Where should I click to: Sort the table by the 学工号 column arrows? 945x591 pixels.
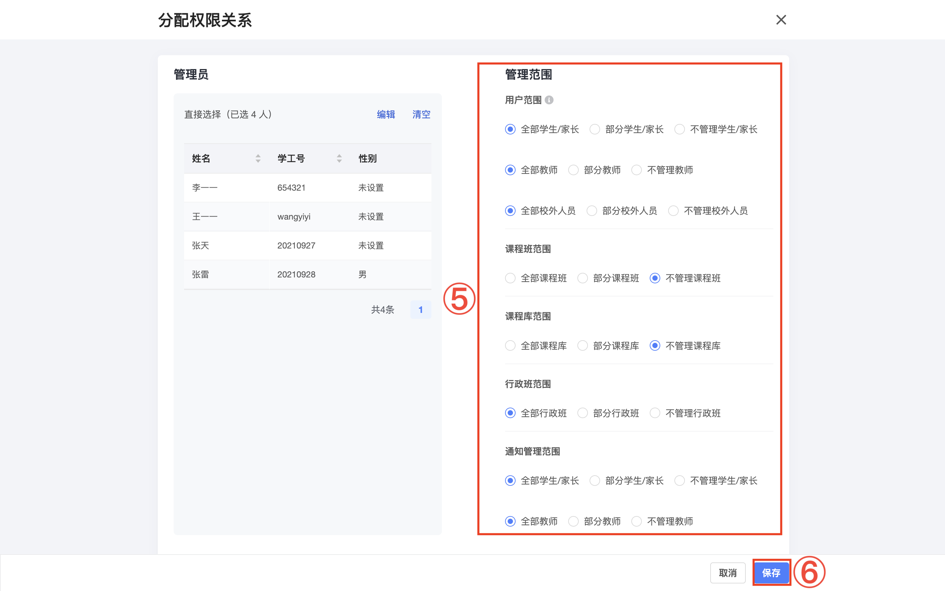click(339, 158)
